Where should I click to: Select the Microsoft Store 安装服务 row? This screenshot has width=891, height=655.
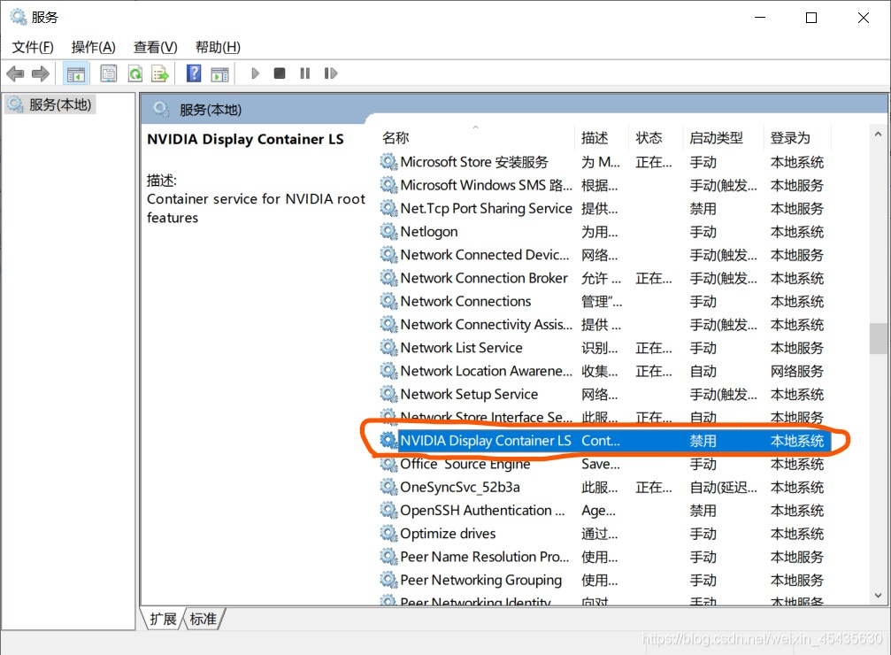click(x=604, y=162)
